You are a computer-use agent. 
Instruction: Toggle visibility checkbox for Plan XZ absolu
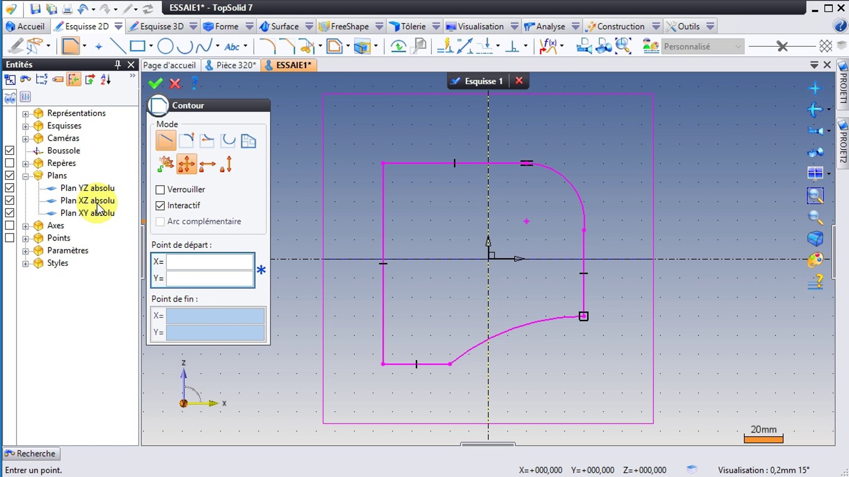(10, 200)
